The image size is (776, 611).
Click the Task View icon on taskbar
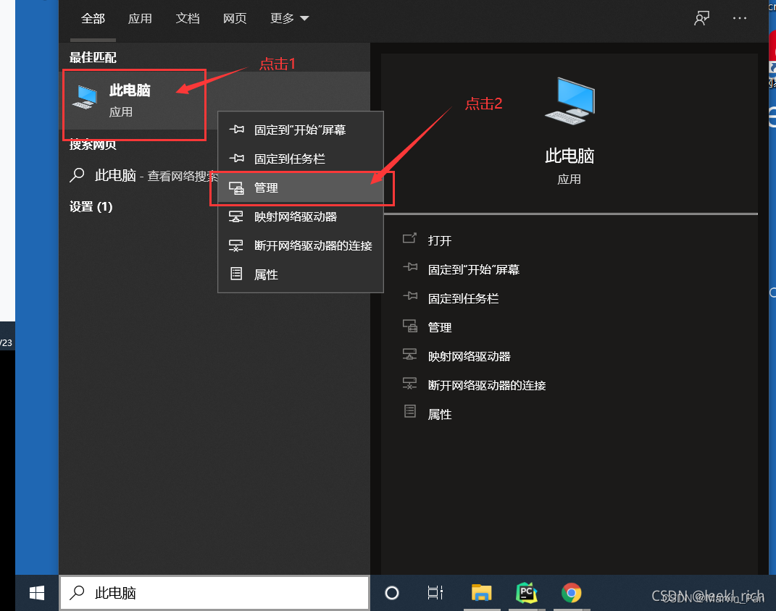click(x=435, y=592)
